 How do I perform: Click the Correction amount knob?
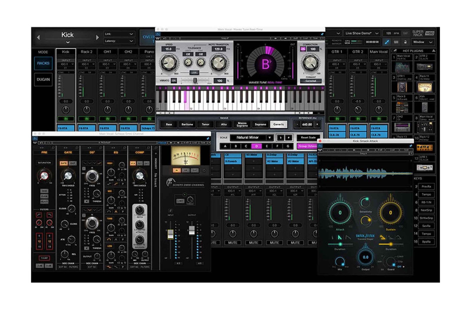click(311, 63)
